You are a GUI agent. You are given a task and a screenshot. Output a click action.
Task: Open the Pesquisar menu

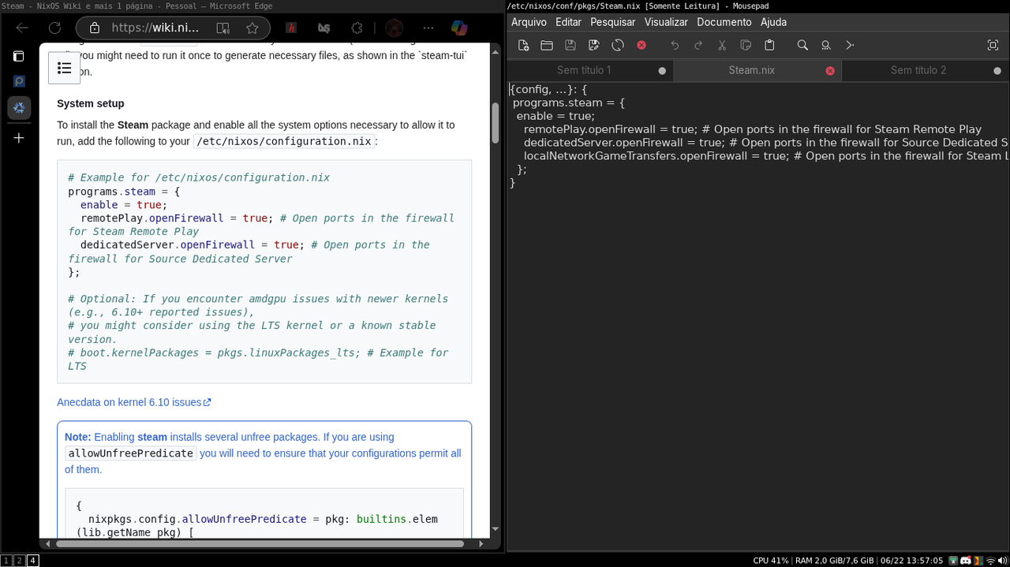(x=613, y=22)
